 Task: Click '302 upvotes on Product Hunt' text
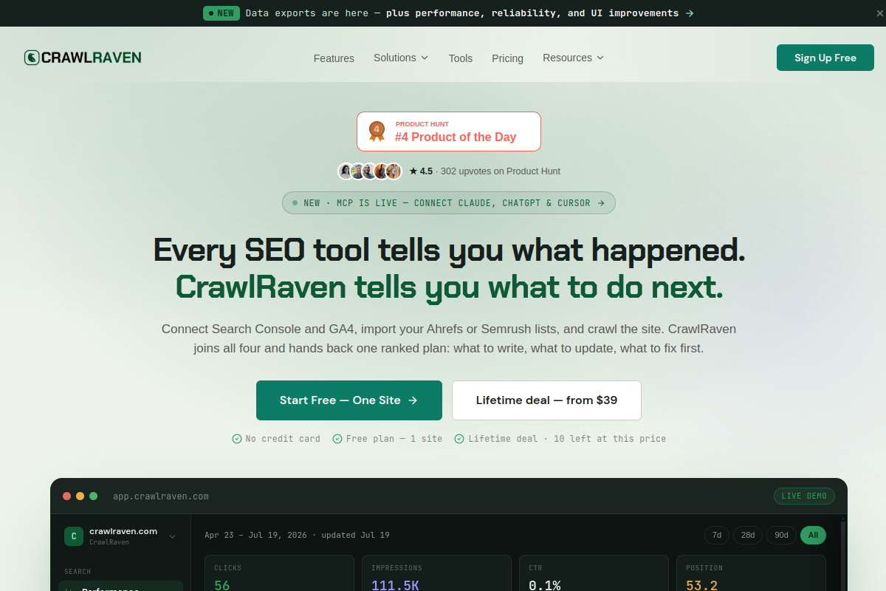point(501,171)
